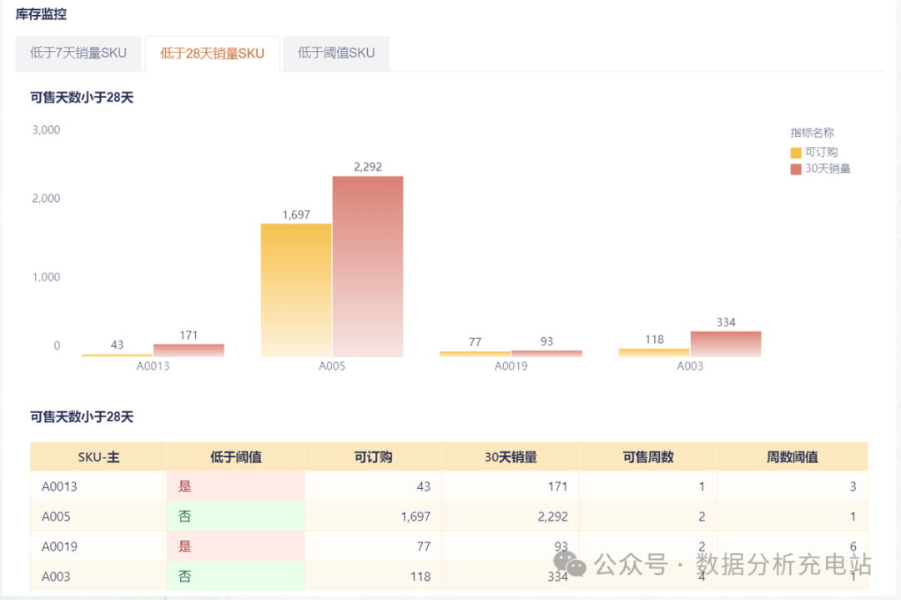Screen dimensions: 901x600
Task: Open the 低于阈值SKU tab
Action: (x=336, y=53)
